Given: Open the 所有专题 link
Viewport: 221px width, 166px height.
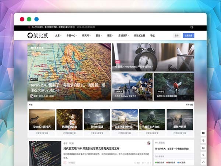Looking at the screenshot, I should (x=189, y=105).
